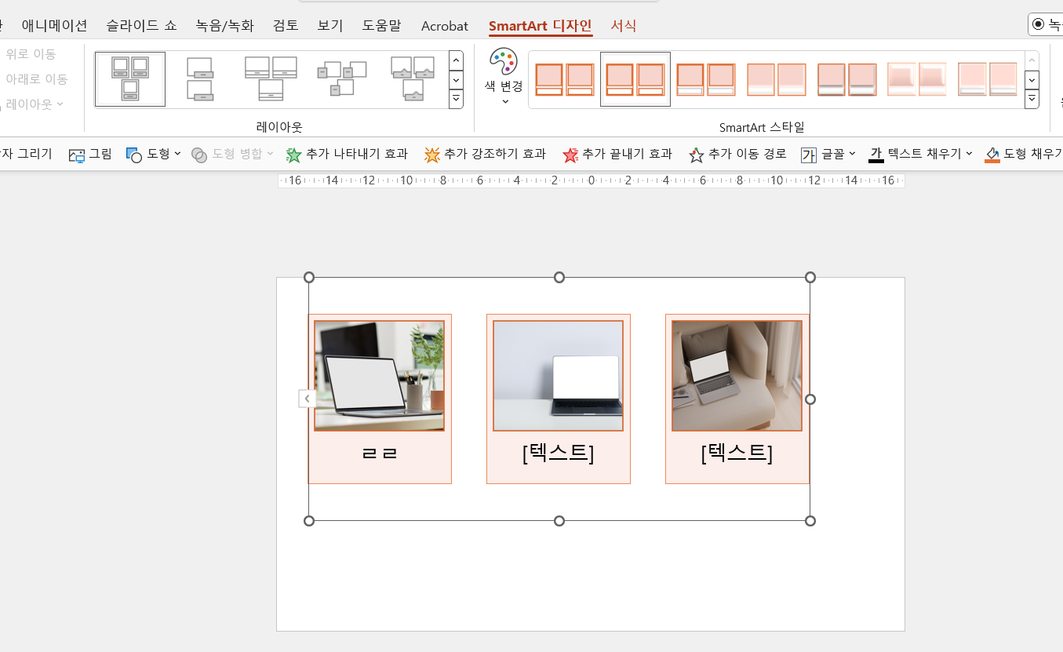The image size is (1063, 652).
Task: Click the 위로 이동 button
Action: pyautogui.click(x=31, y=54)
